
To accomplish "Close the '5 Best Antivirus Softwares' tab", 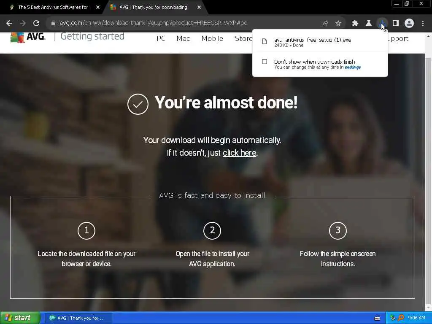I will [98, 8].
